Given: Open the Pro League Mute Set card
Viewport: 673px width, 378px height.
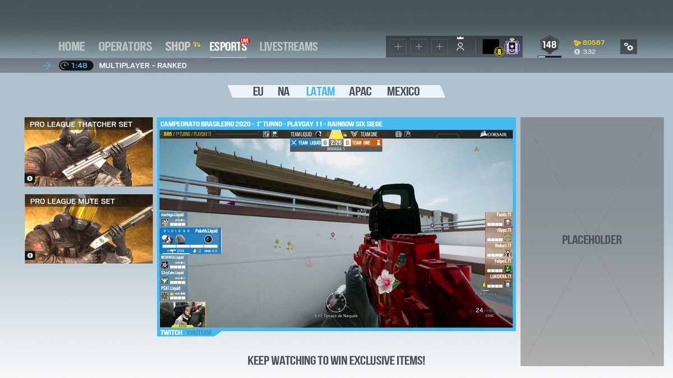Looking at the screenshot, I should [x=89, y=228].
